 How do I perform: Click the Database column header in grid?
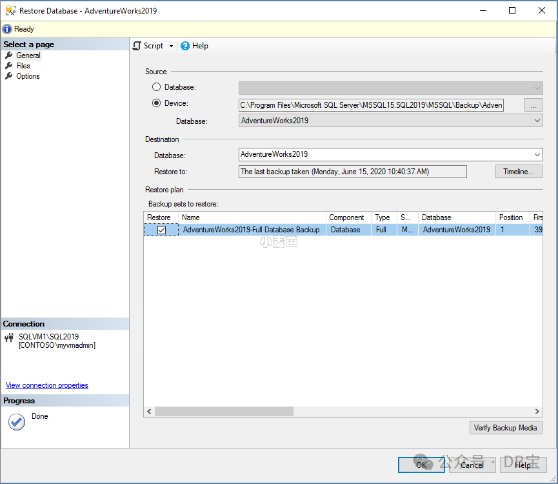457,217
